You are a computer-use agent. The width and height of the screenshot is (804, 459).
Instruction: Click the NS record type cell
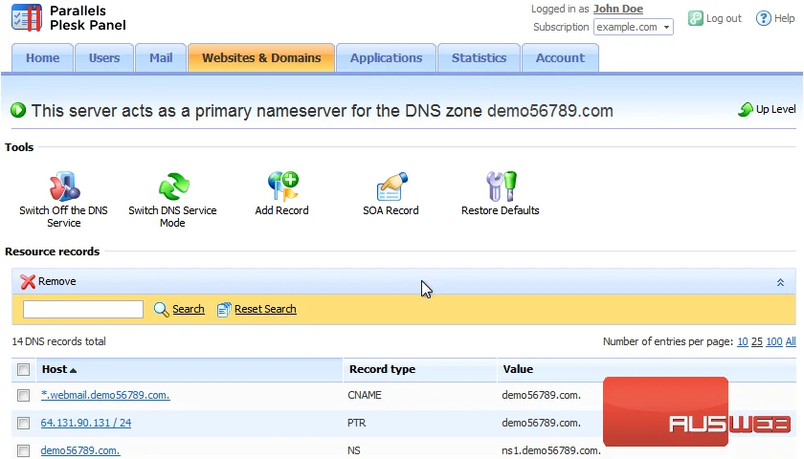pyautogui.click(x=354, y=450)
